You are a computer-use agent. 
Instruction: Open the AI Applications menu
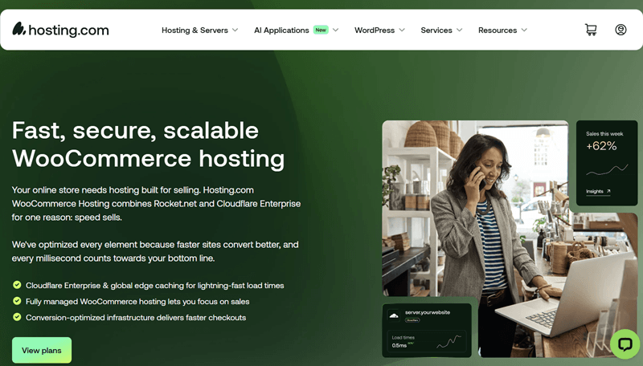(x=296, y=30)
